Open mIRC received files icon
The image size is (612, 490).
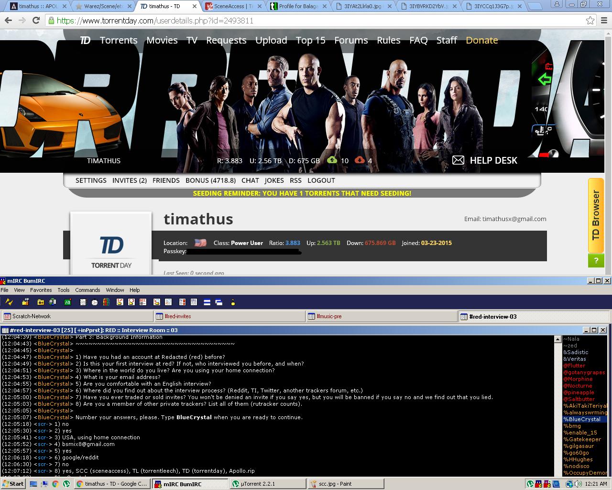(156, 302)
